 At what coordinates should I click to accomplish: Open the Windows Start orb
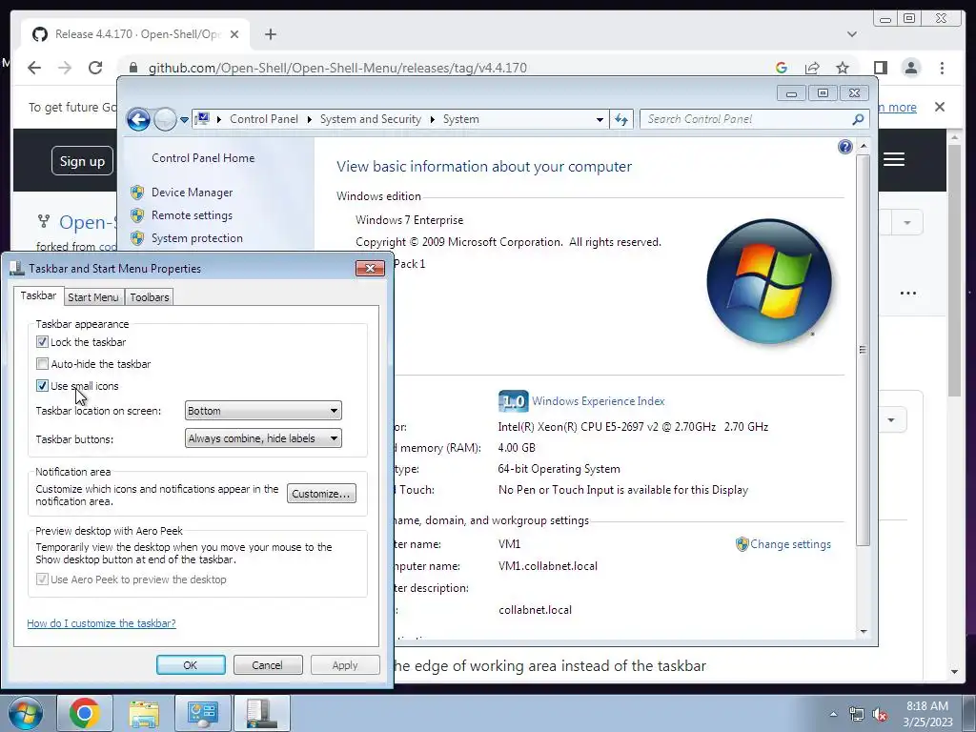pyautogui.click(x=25, y=713)
